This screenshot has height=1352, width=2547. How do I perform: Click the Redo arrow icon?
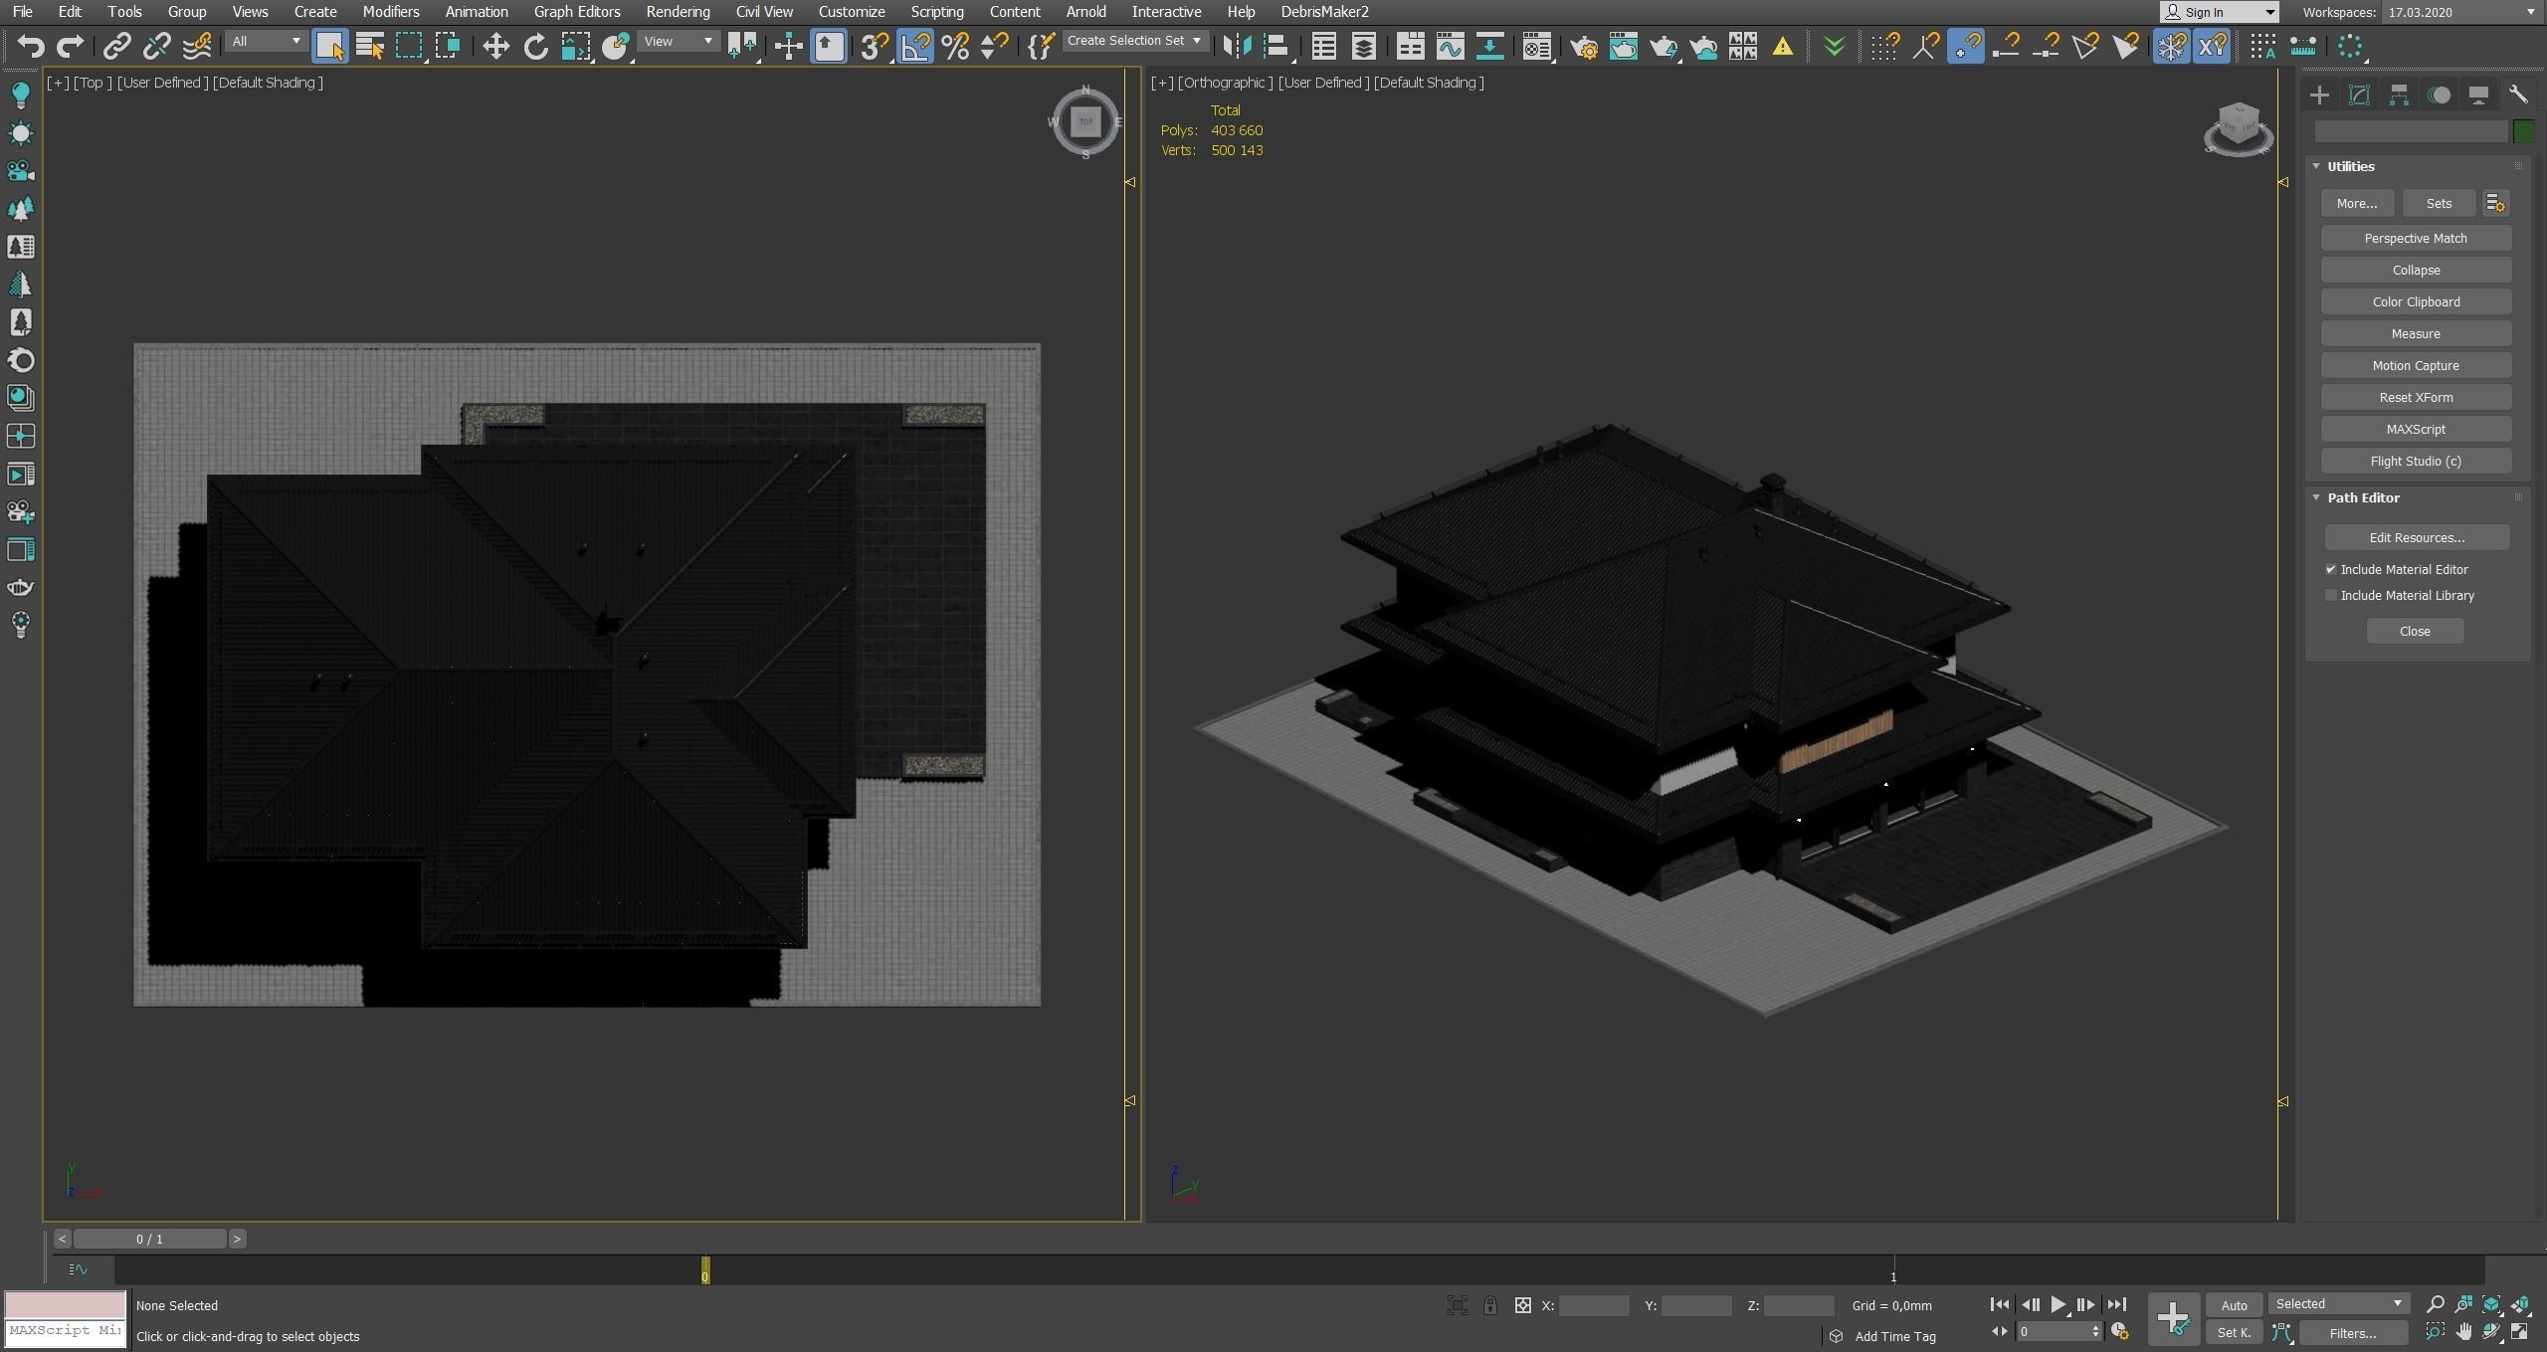pyautogui.click(x=70, y=46)
